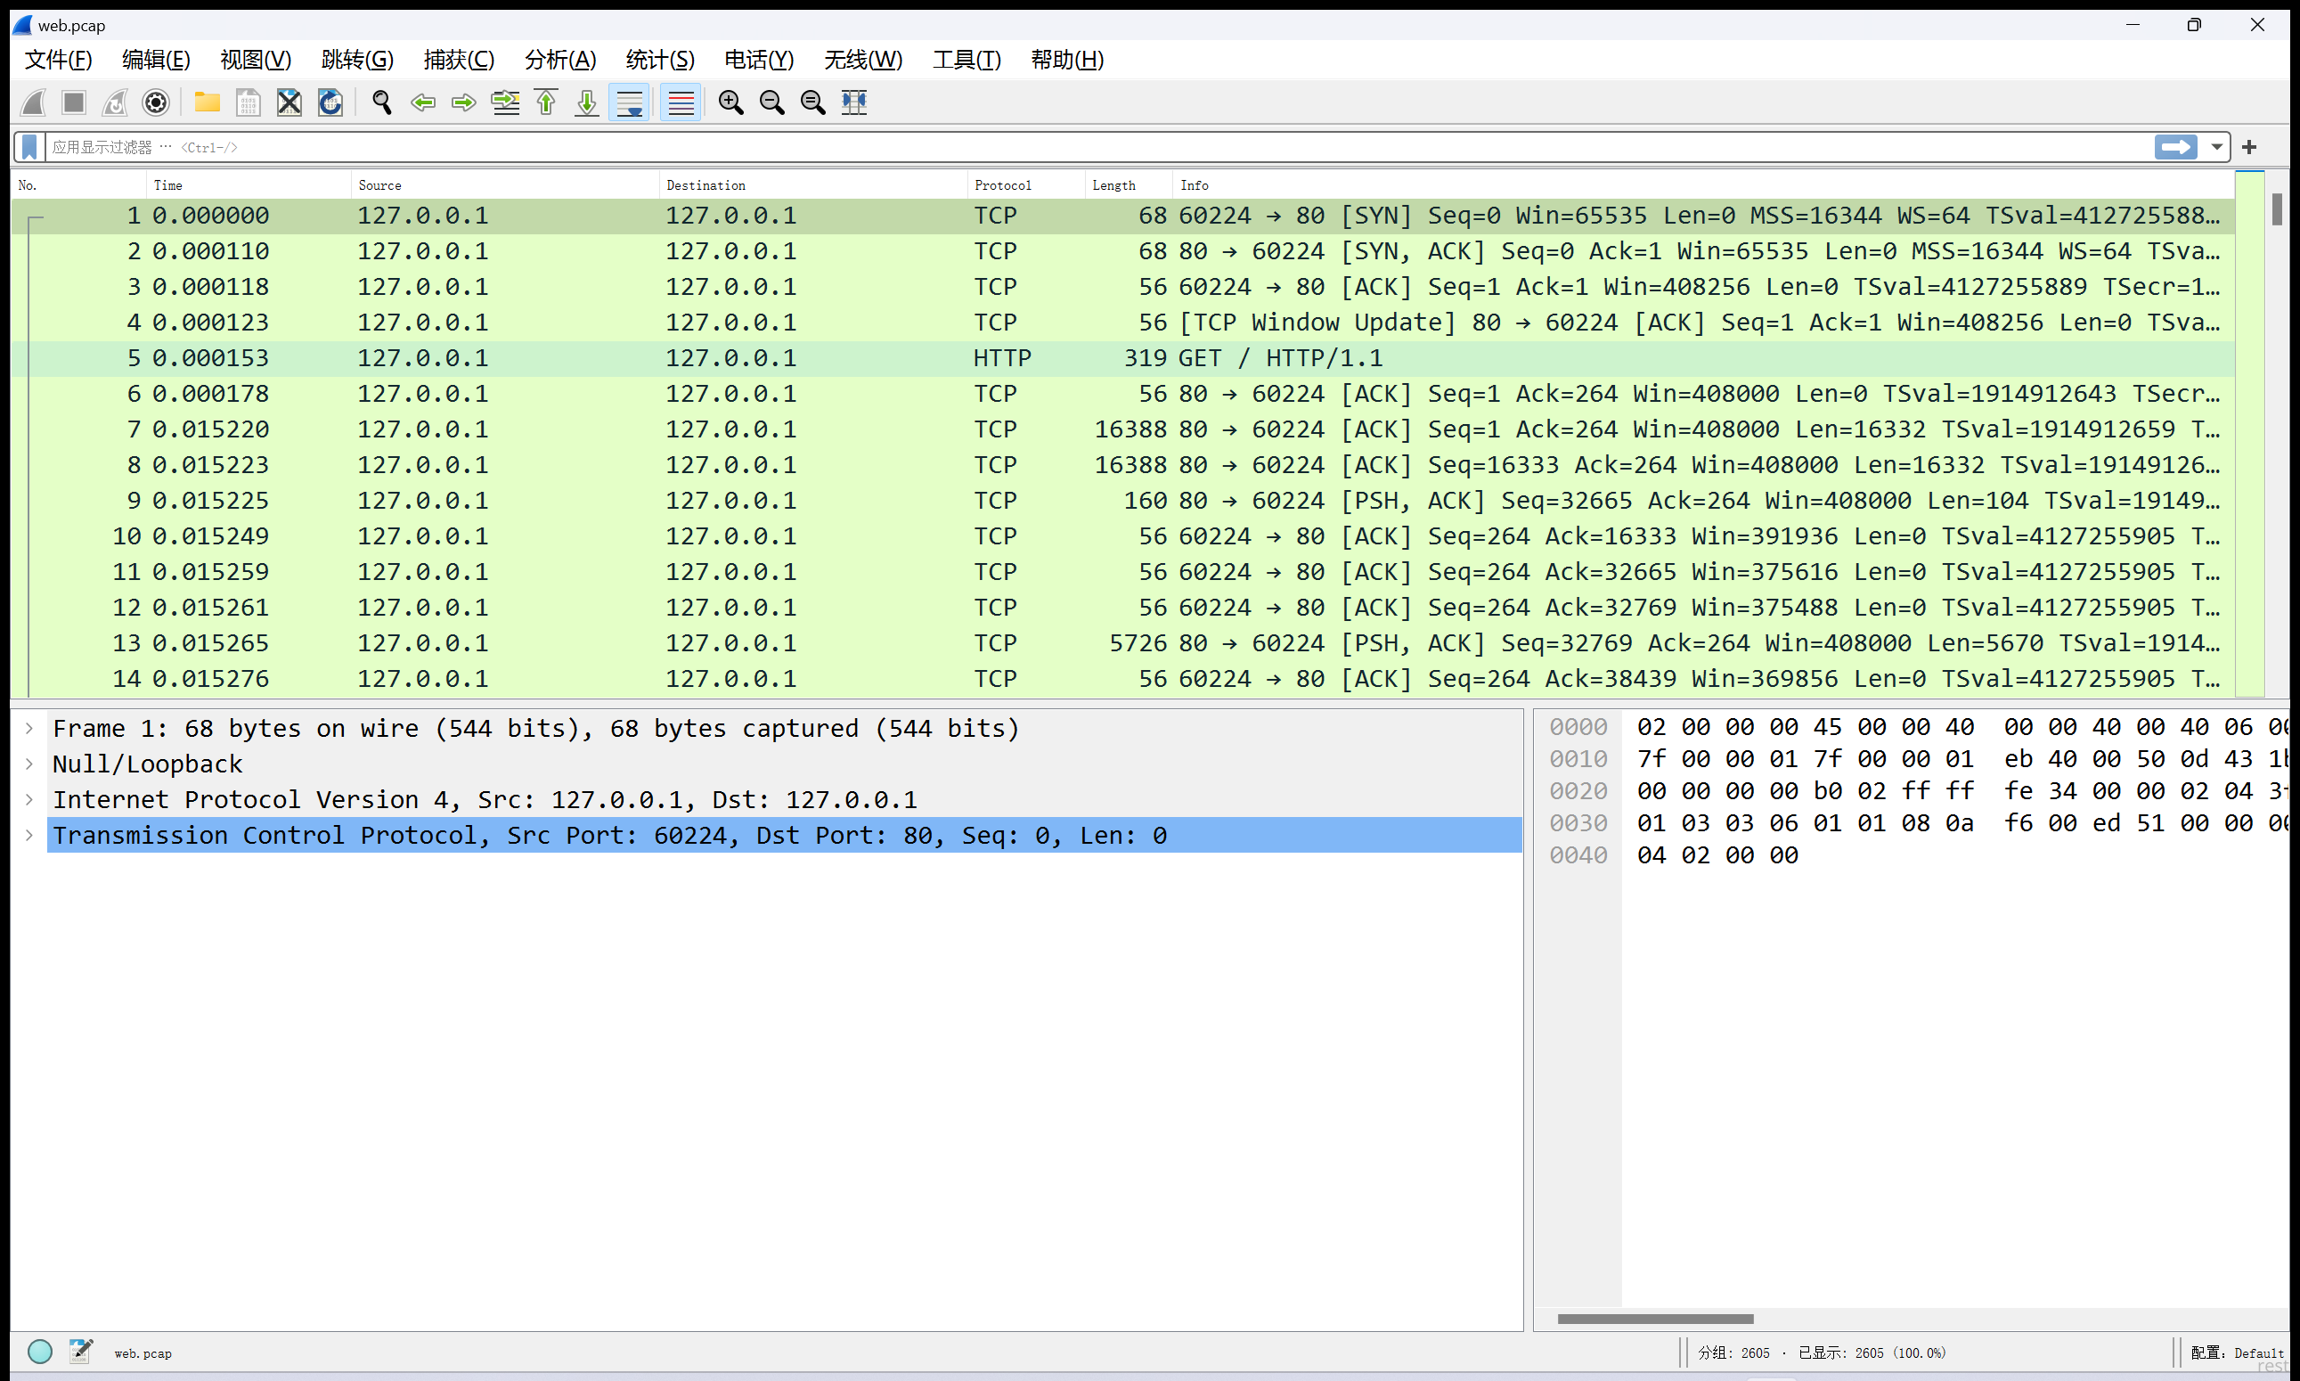Click the plus button to add filter
This screenshot has height=1381, width=2300.
pos(2250,147)
